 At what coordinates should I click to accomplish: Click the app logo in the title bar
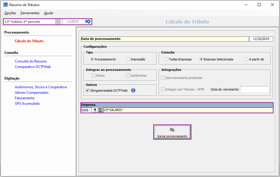click(x=6, y=5)
